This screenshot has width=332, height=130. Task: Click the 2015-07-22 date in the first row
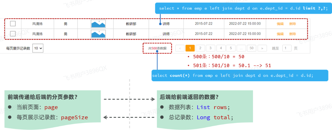[204, 24]
